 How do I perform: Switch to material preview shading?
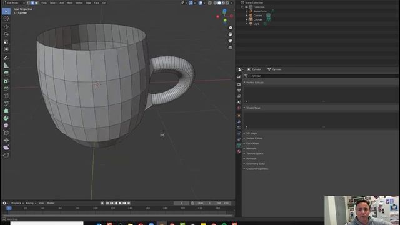pyautogui.click(x=223, y=3)
